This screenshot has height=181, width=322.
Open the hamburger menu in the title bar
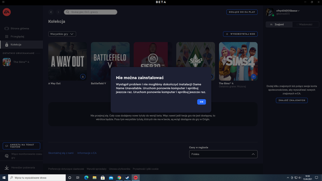pos(4,2)
